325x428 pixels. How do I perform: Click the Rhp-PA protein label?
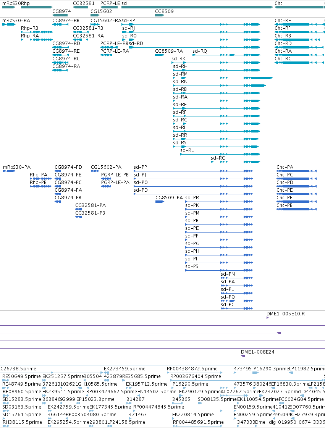(39, 175)
